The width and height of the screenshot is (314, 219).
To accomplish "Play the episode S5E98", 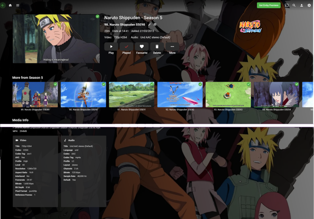I will [x=111, y=47].
